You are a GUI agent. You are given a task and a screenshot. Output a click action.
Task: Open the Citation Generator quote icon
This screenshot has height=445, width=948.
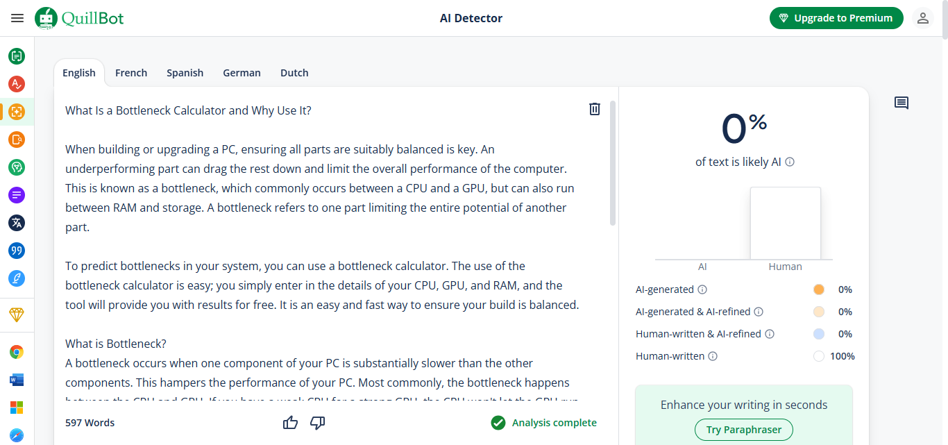pos(17,251)
